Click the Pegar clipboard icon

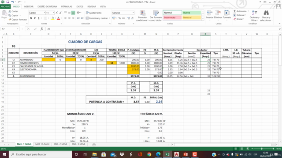pyautogui.click(x=4, y=13)
